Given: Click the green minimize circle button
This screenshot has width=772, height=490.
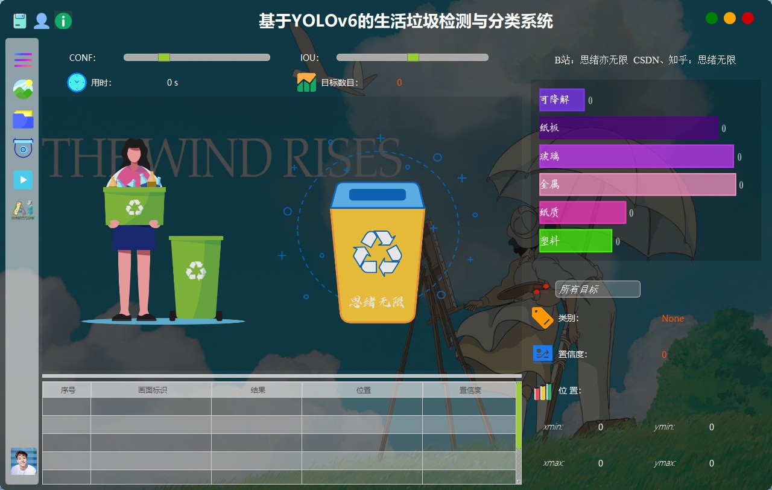Looking at the screenshot, I should click(712, 18).
